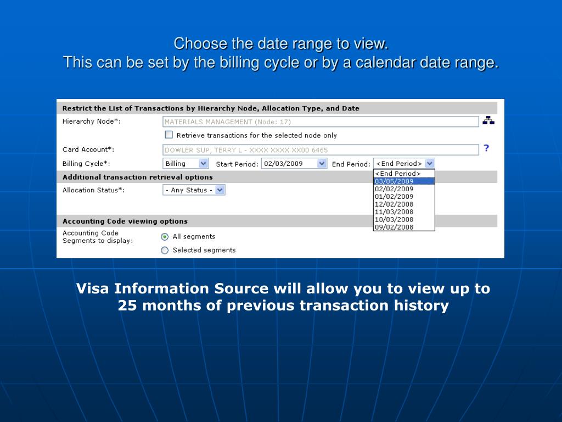
Task: Choose 03/05/2009 in the End Period list
Action: (404, 181)
